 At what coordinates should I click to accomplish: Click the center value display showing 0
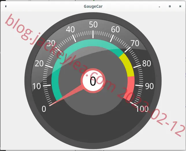point(93,81)
